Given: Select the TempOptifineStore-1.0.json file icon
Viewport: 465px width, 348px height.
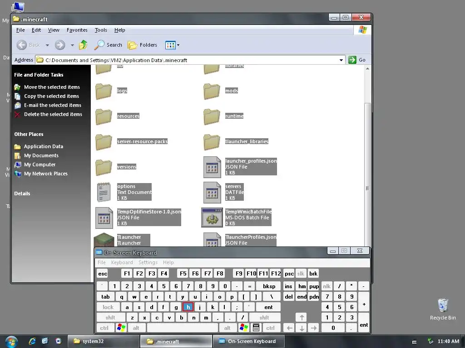Looking at the screenshot, I should (104, 218).
